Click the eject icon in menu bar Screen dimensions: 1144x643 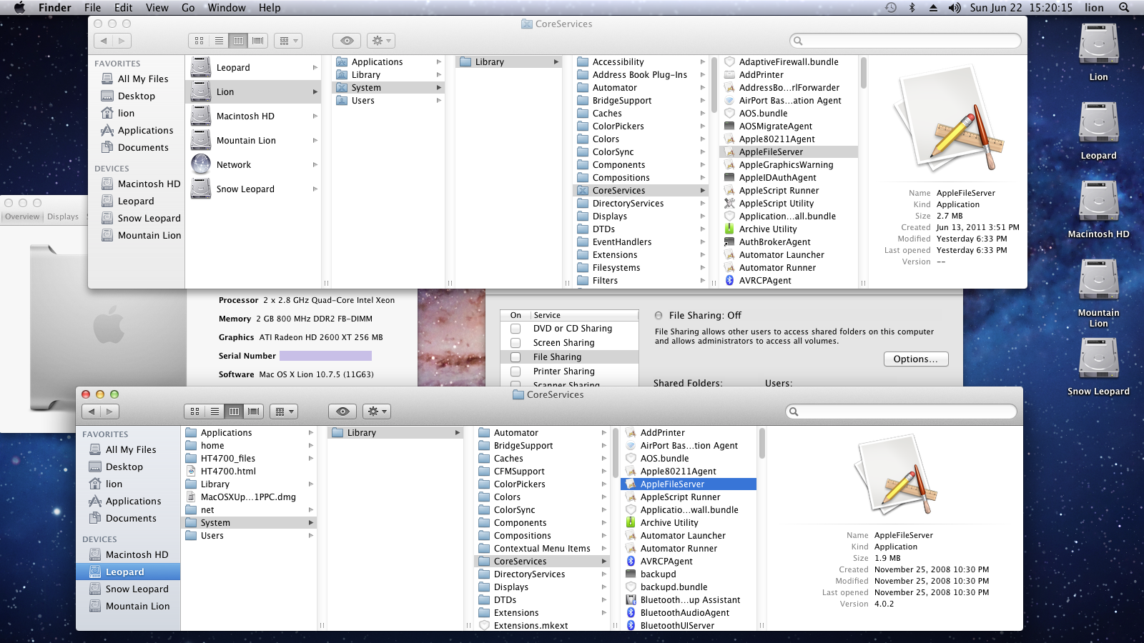[933, 8]
